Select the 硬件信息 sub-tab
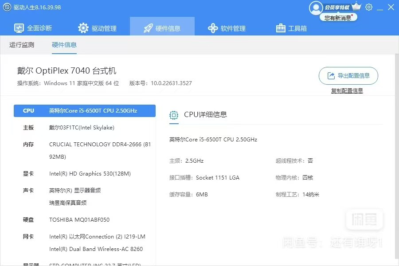 pyautogui.click(x=64, y=45)
